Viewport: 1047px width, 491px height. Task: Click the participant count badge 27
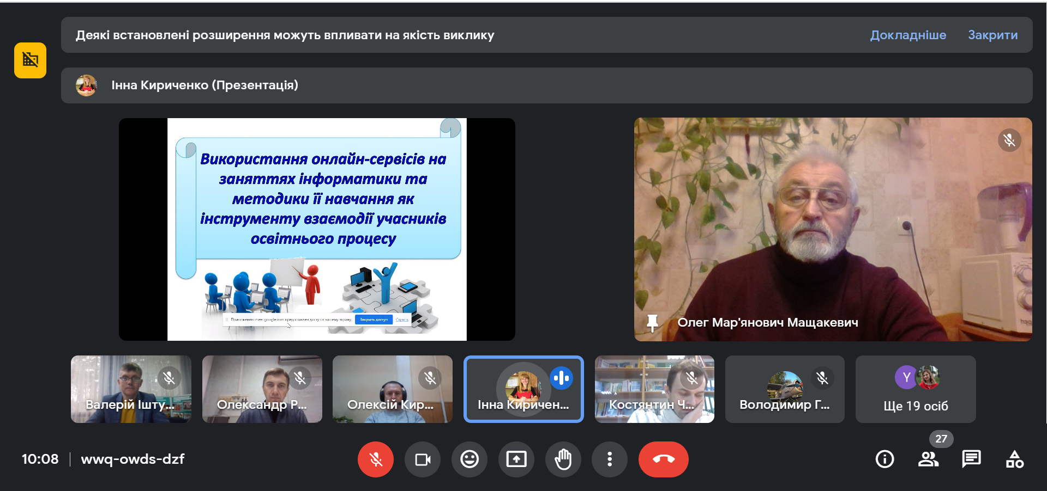941,439
